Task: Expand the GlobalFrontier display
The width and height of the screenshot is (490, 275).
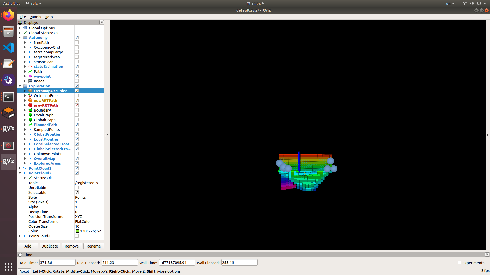Action: (25, 134)
